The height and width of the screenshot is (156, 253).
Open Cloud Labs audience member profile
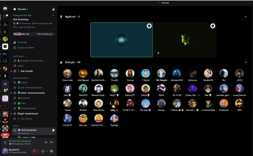pyautogui.click(x=67, y=75)
